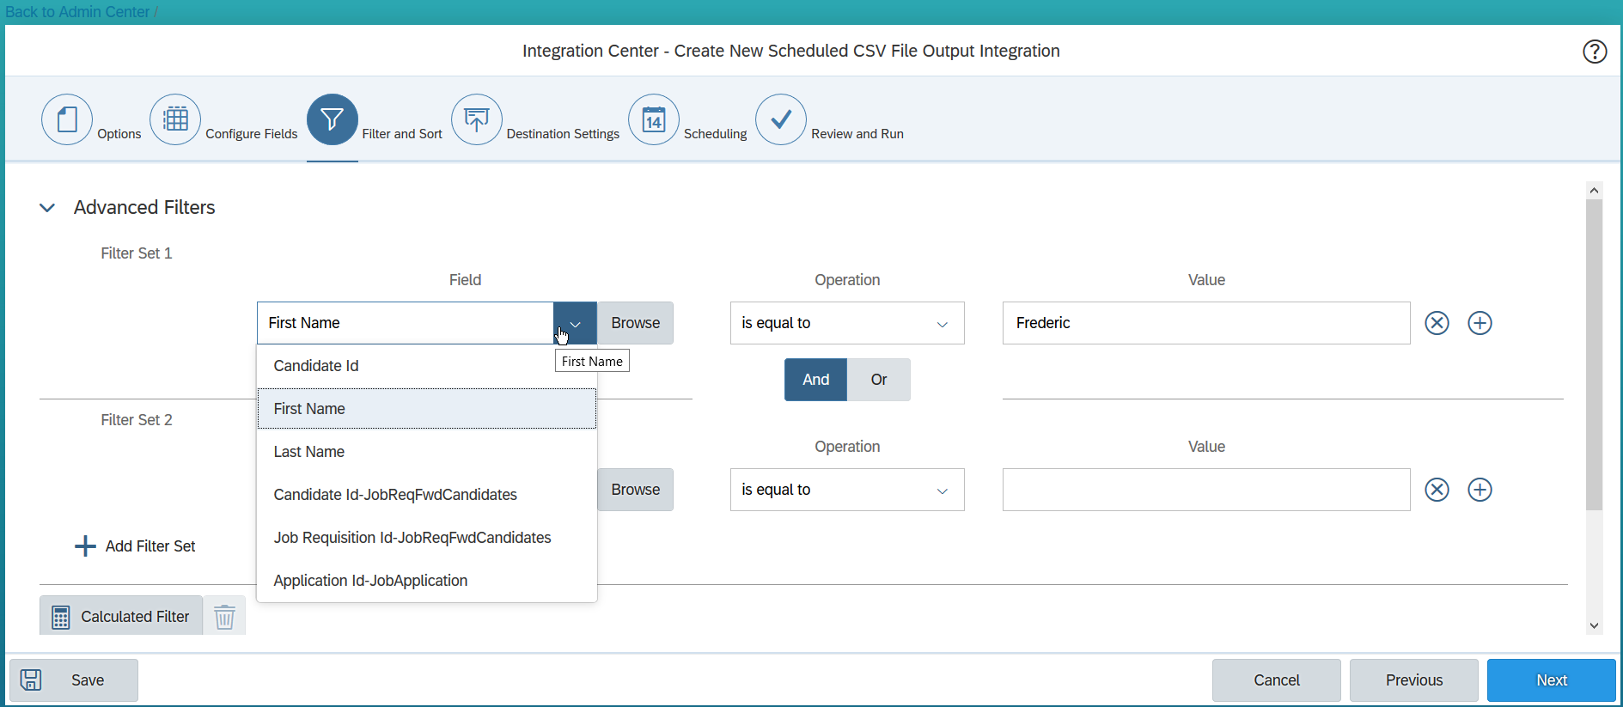
Task: Select the And logic toggle
Action: [815, 380]
